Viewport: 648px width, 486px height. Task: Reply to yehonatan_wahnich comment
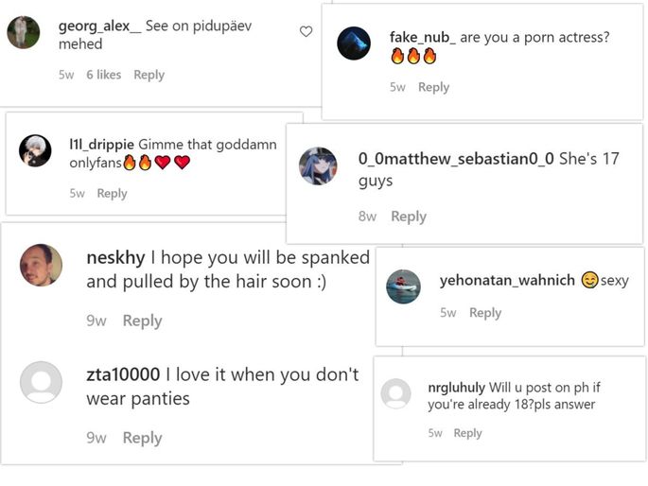coord(485,313)
